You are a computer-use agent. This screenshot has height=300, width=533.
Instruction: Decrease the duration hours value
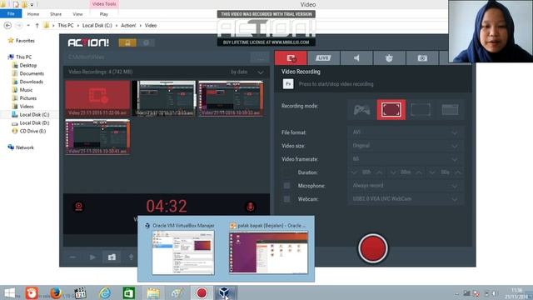354,172
